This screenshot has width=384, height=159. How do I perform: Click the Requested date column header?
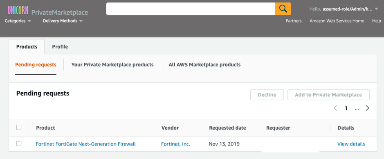click(x=227, y=128)
